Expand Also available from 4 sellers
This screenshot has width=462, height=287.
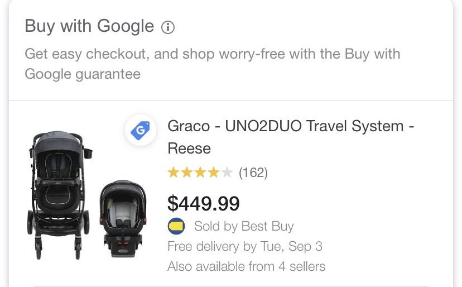[x=246, y=266]
